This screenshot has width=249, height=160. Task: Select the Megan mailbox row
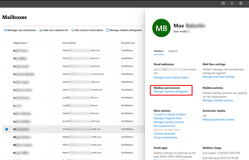click(73, 137)
